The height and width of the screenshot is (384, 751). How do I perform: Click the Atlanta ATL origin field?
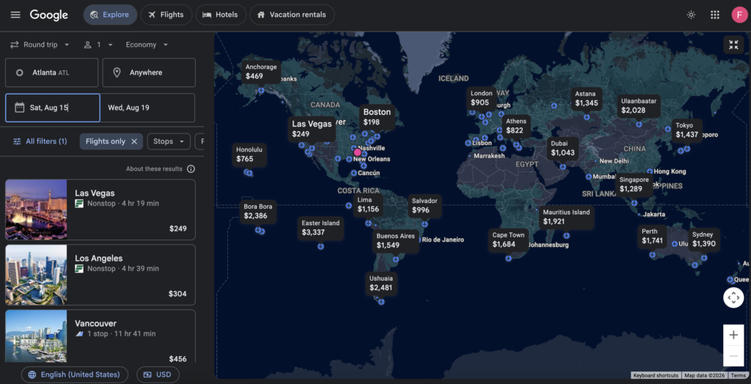coord(52,73)
